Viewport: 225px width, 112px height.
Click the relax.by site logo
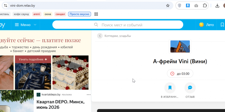(x=2, y=25)
